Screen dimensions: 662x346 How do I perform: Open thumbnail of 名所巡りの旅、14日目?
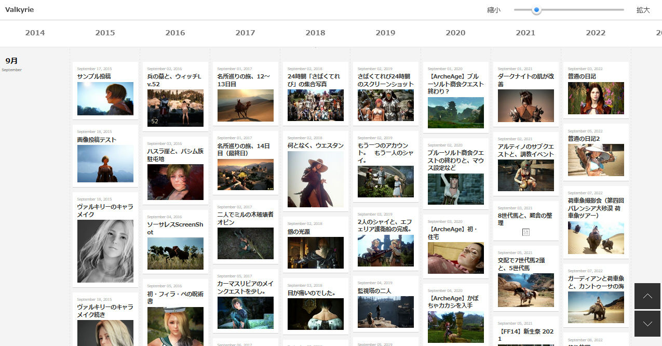tap(246, 176)
